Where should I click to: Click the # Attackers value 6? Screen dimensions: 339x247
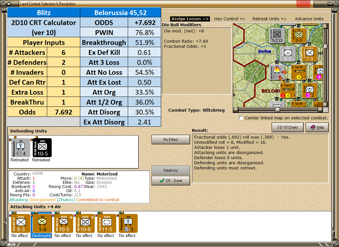63,52
